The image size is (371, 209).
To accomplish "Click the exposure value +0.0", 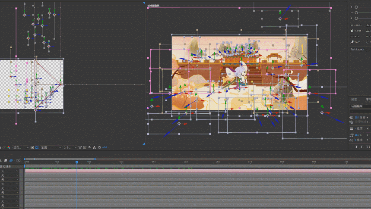I will 105,147.
